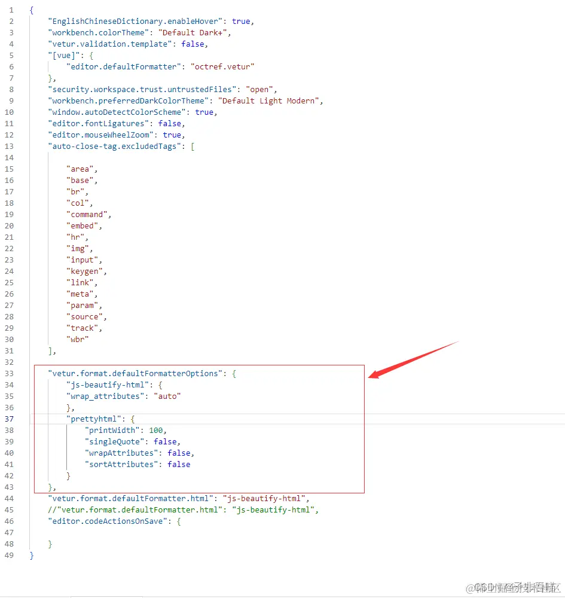Click line number 37 in the gutter

tap(9, 419)
